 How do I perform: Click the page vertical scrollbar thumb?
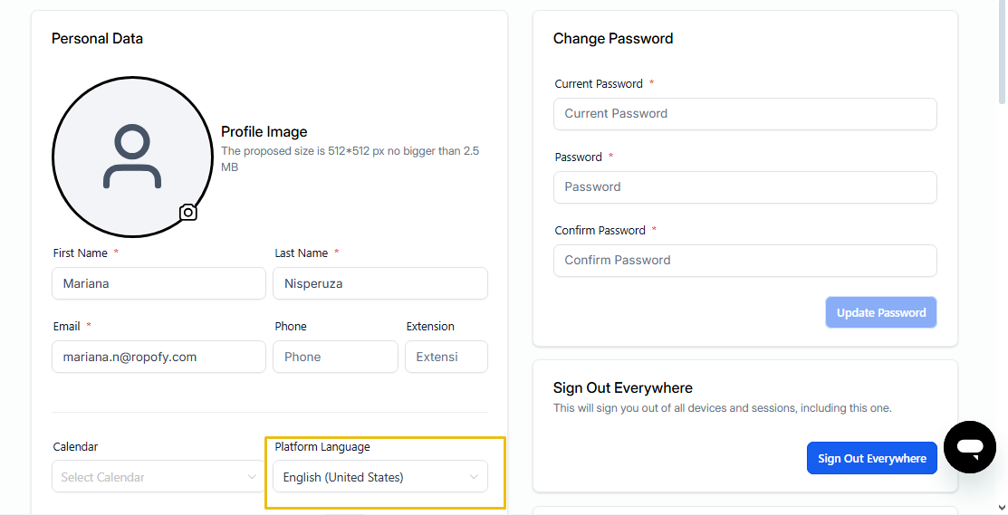click(1002, 52)
